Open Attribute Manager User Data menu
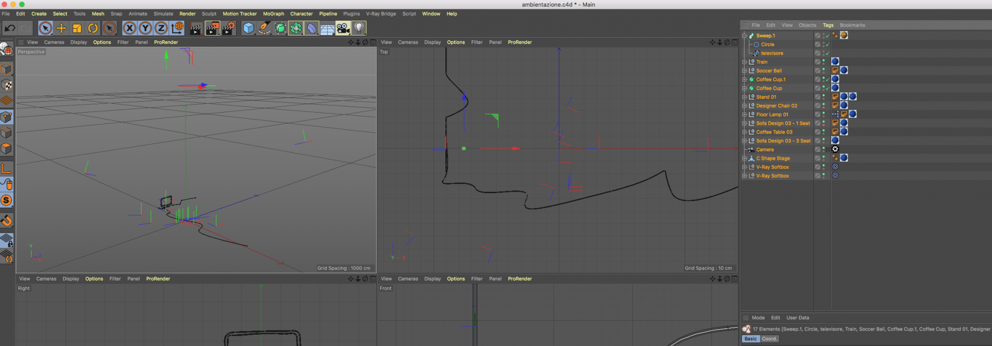This screenshot has height=346, width=992. pyautogui.click(x=798, y=318)
